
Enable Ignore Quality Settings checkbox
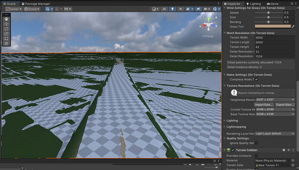(x=257, y=143)
